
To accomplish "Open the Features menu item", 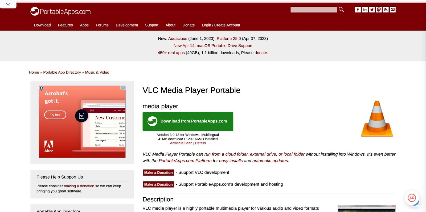I will click(65, 25).
